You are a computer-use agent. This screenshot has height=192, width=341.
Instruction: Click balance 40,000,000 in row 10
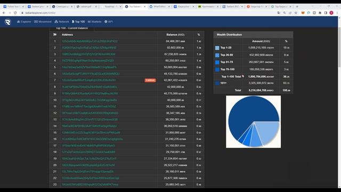pyautogui.click(x=175, y=100)
